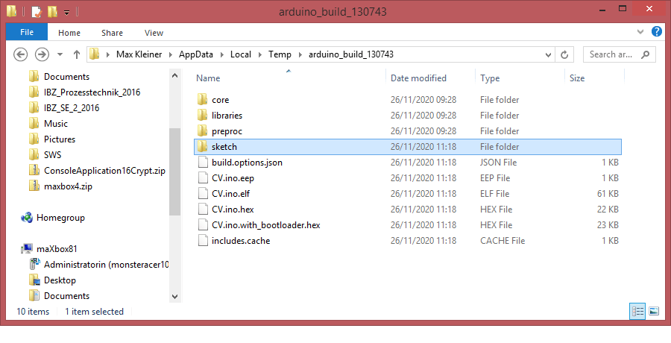Open the address bar history dropdown
Viewport: 671px width, 343px height.
548,54
